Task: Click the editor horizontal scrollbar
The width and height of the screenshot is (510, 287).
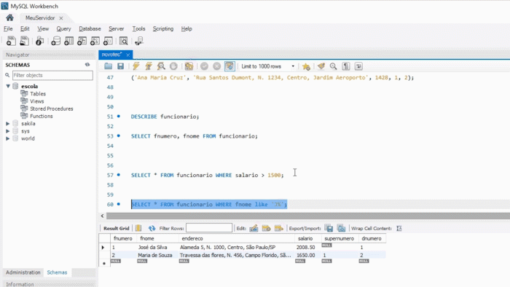Action: pyautogui.click(x=307, y=216)
